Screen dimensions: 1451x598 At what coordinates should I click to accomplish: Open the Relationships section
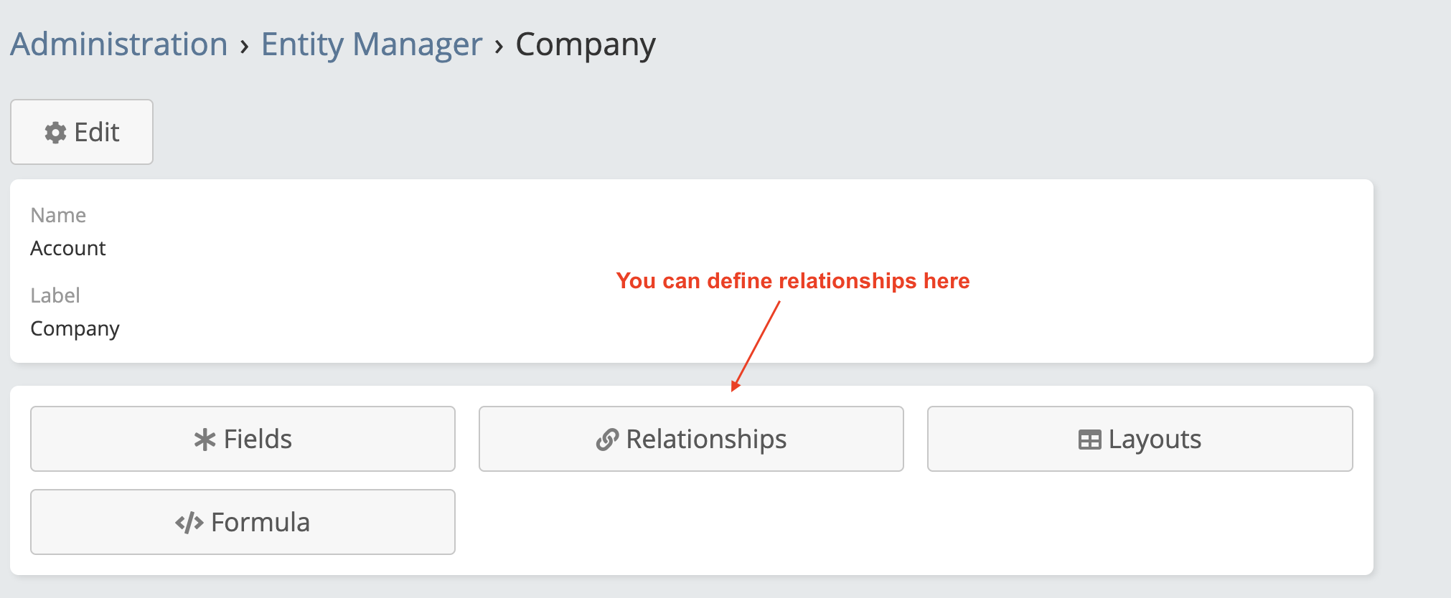691,439
